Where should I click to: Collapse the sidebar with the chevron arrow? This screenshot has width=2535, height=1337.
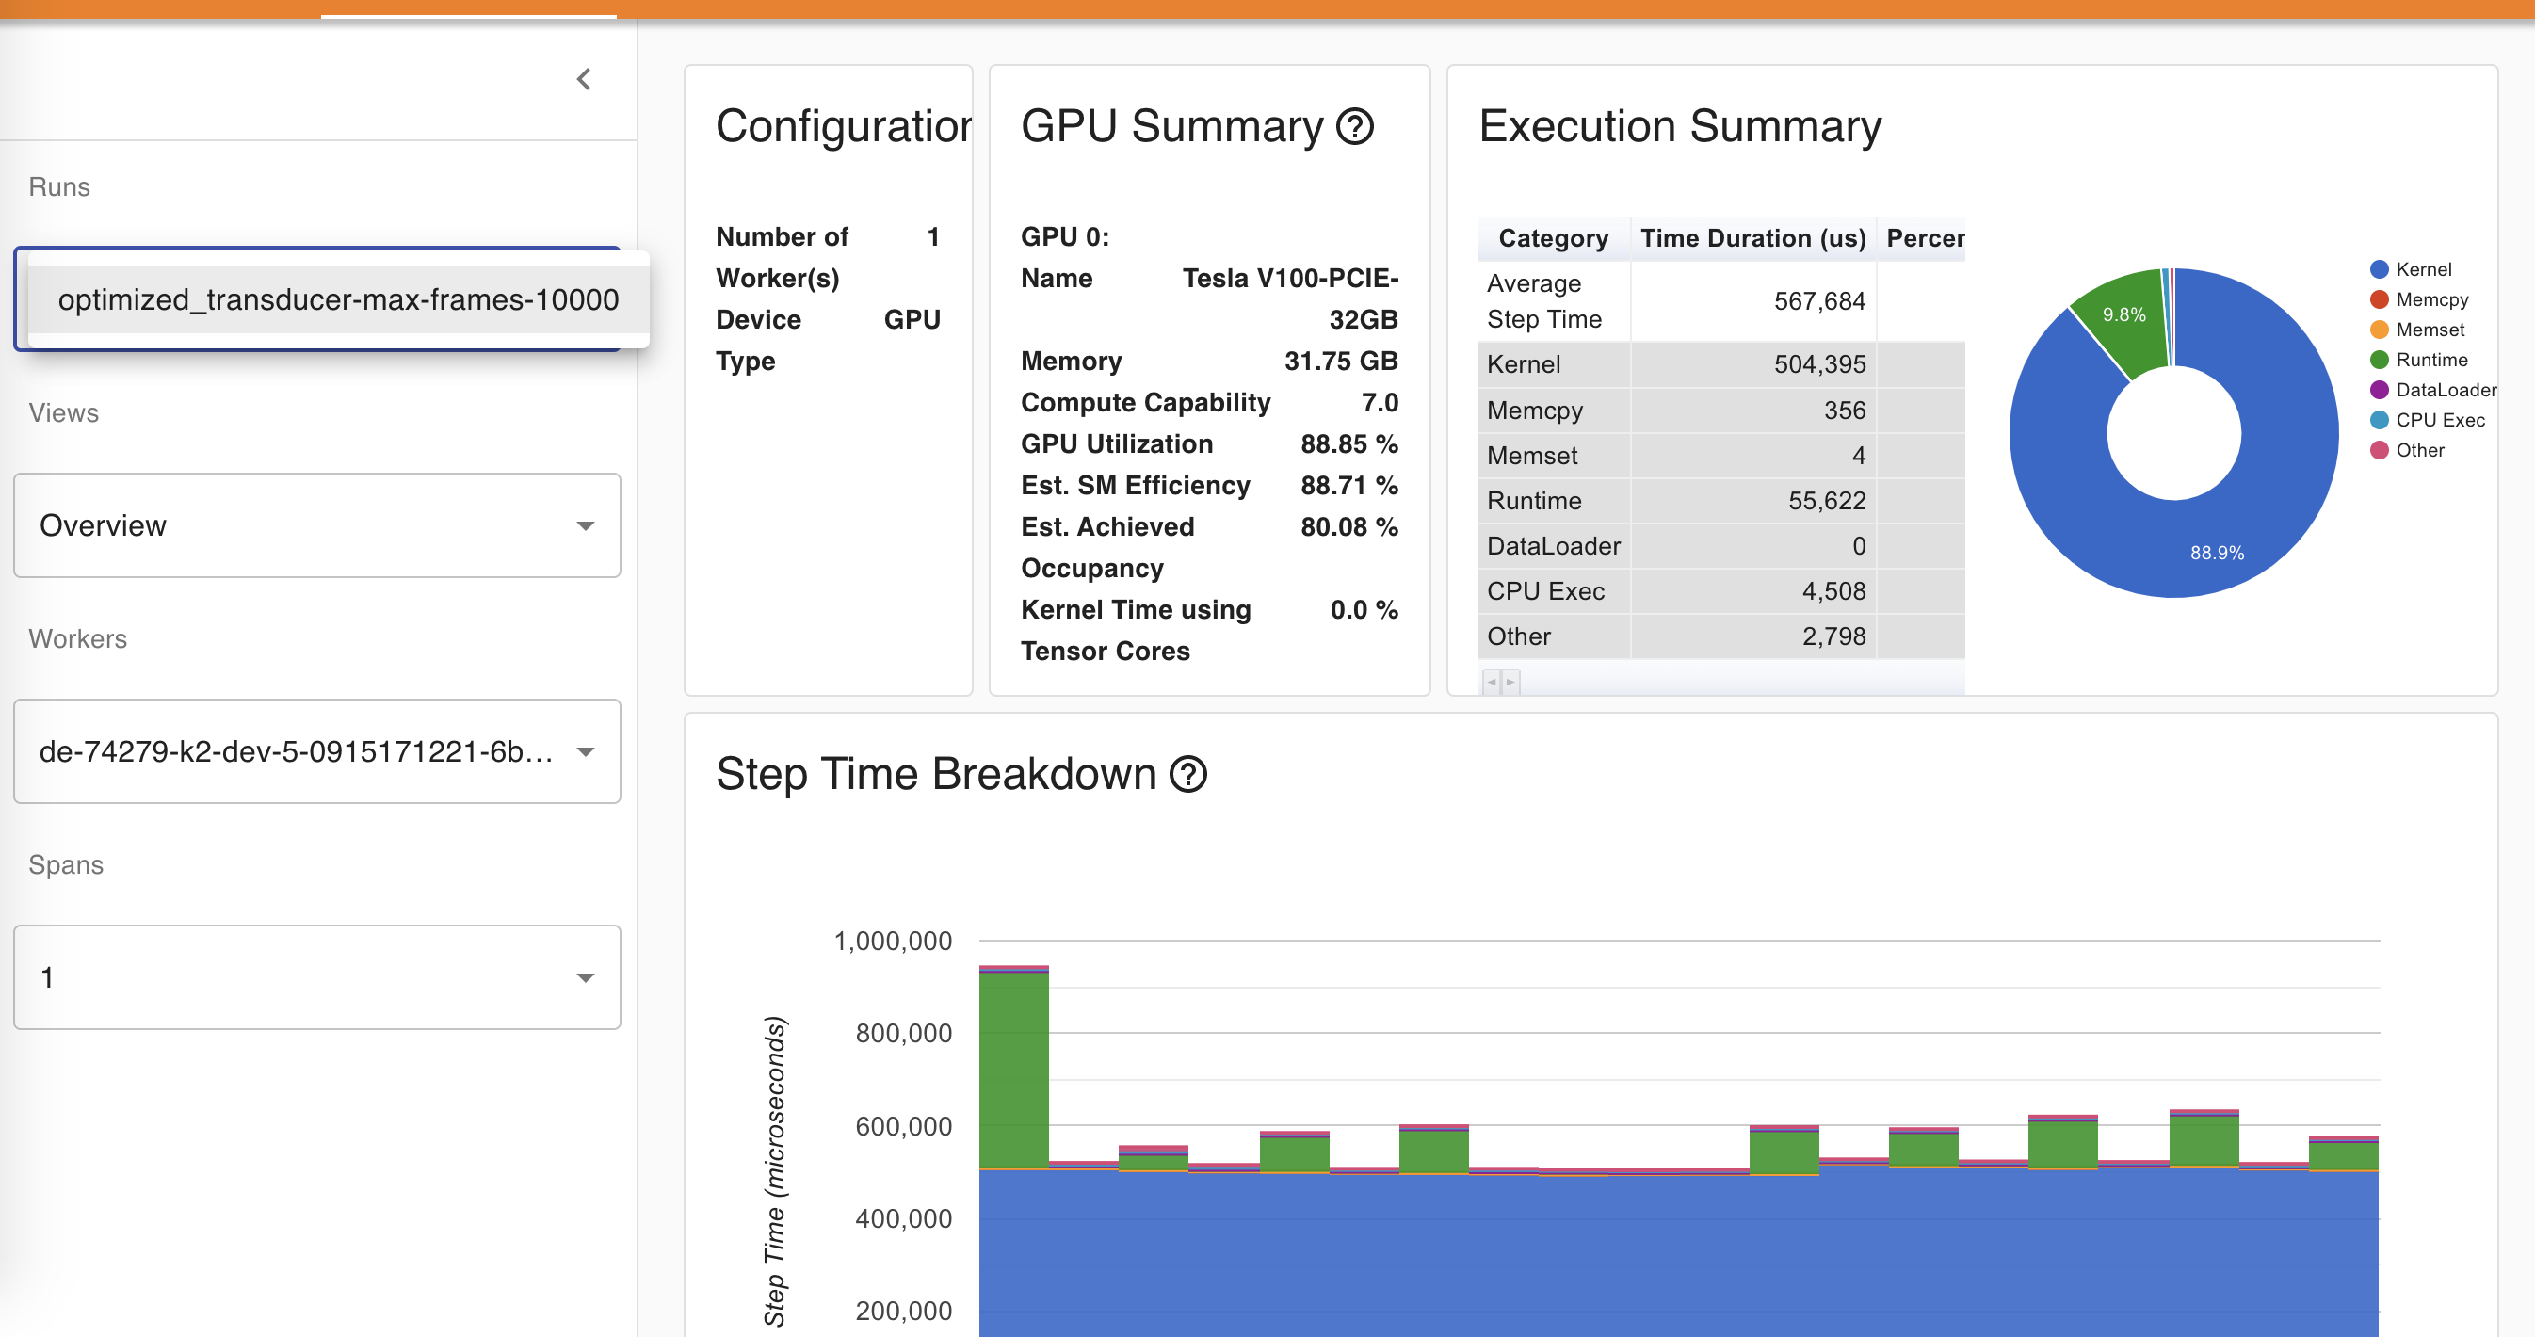click(x=584, y=80)
